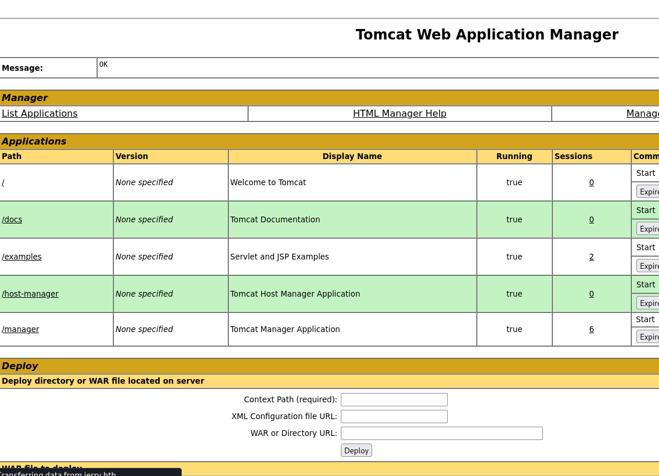This screenshot has height=476, width=659.
Task: Click Expire sessions button in /docs row
Action: pyautogui.click(x=648, y=229)
